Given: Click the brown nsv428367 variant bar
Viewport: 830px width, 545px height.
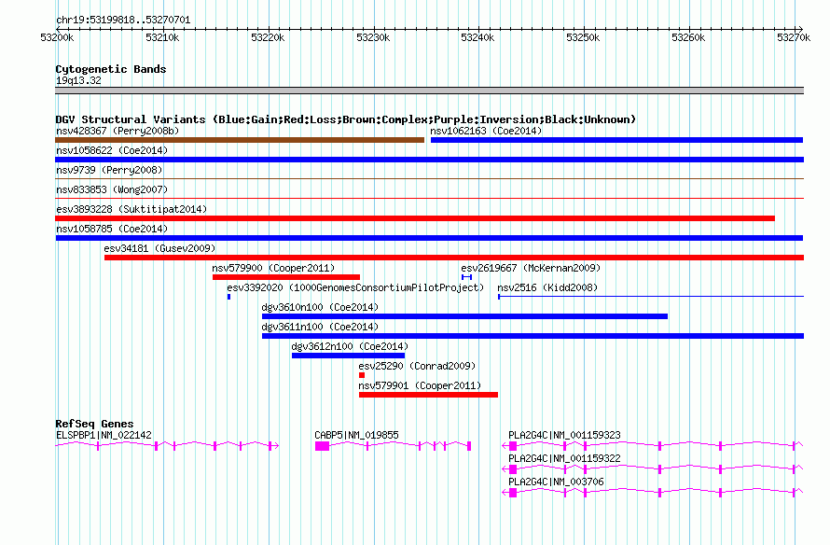Looking at the screenshot, I should pyautogui.click(x=240, y=140).
